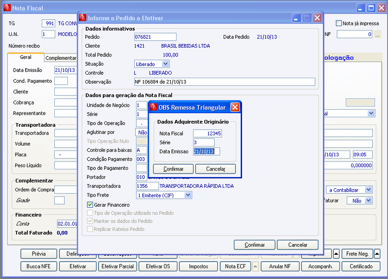The image size is (388, 279).
Task: Click the Frete Neg. button
Action: click(x=357, y=254)
